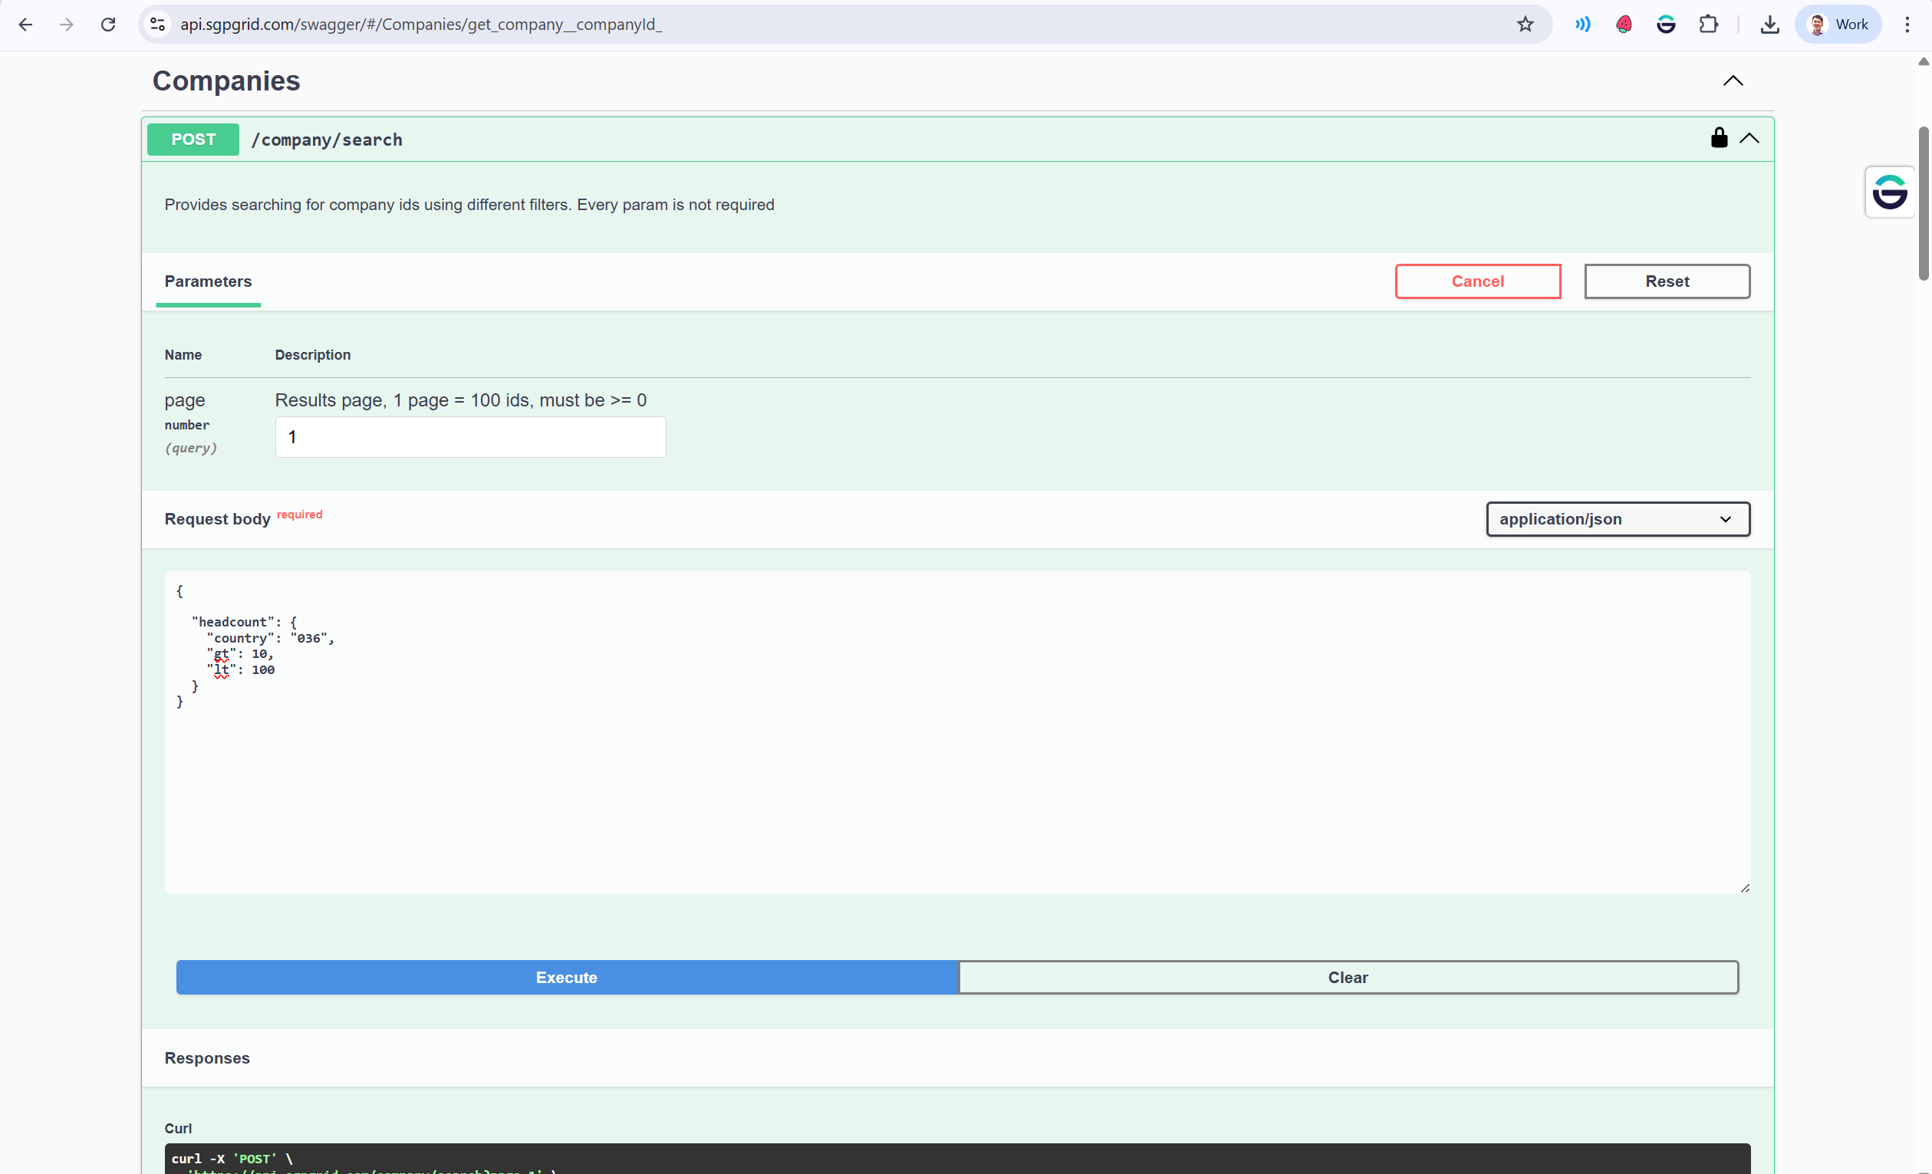The width and height of the screenshot is (1932, 1174).
Task: Click the Responses heading
Action: click(x=207, y=1058)
